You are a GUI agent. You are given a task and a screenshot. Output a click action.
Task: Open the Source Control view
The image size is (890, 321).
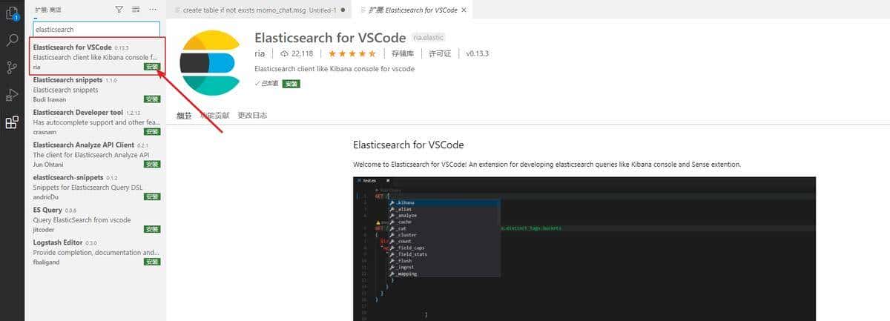[x=12, y=67]
